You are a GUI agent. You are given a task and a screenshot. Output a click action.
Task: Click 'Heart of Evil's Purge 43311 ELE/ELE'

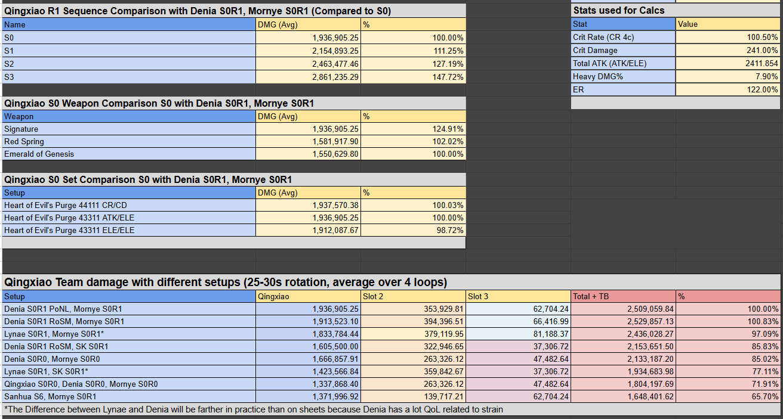(129, 230)
